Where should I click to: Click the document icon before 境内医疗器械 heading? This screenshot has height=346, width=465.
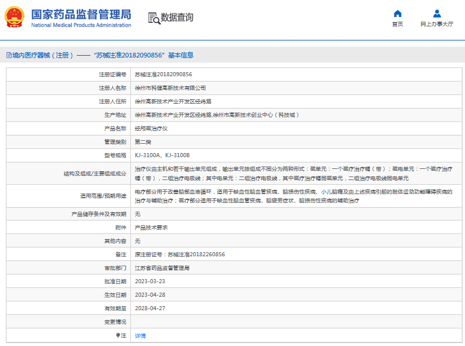[x=8, y=55]
